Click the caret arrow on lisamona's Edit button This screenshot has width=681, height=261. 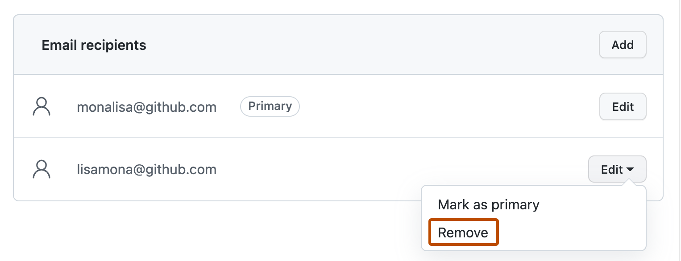[630, 170]
